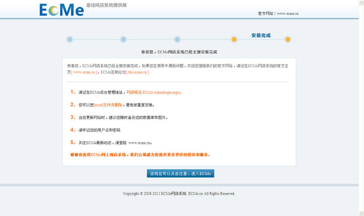Viewport: 364px width, 216px height.
Task: Click the Copyright 2008-2011 footer text
Action: pyautogui.click(x=179, y=194)
